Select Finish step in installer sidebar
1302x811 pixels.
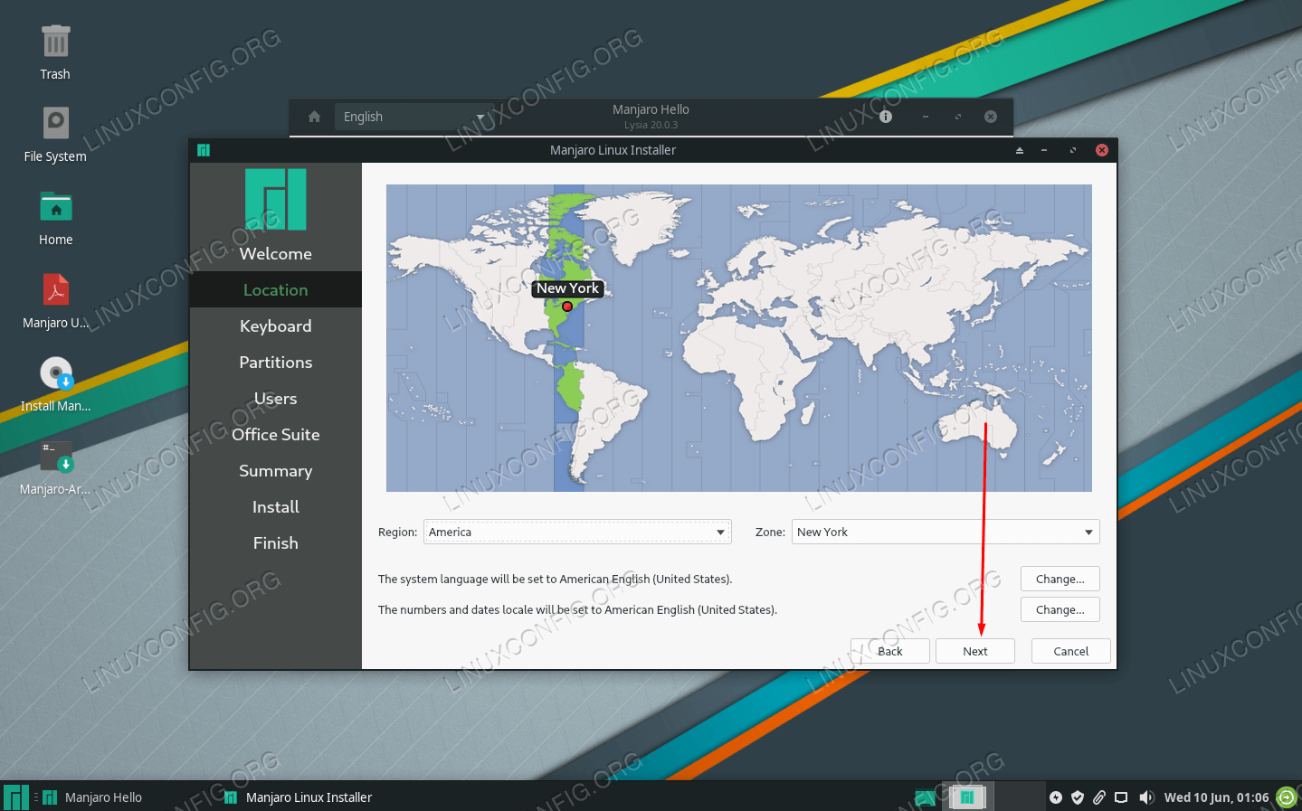(276, 543)
